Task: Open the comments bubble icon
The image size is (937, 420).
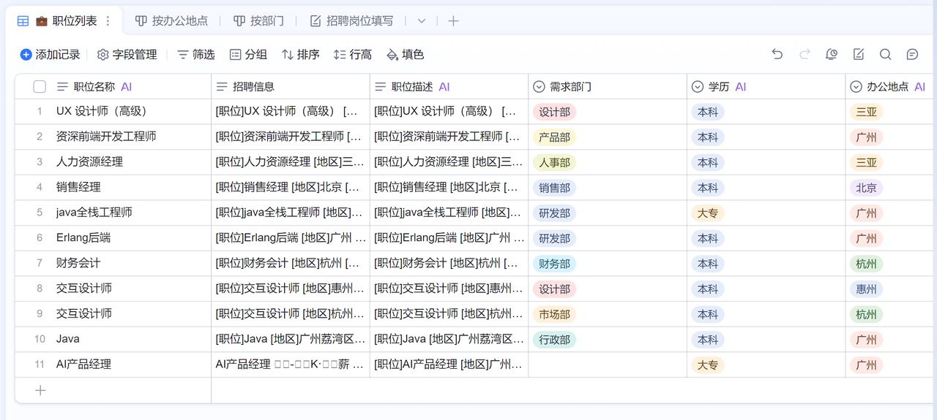Action: coord(912,54)
